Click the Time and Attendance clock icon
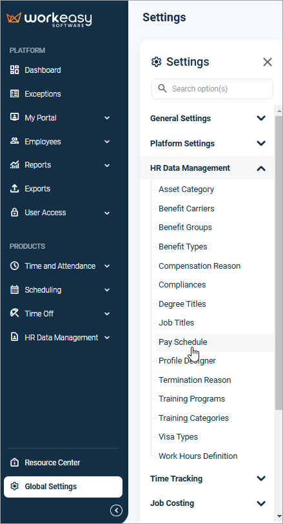The width and height of the screenshot is (283, 524). click(14, 266)
